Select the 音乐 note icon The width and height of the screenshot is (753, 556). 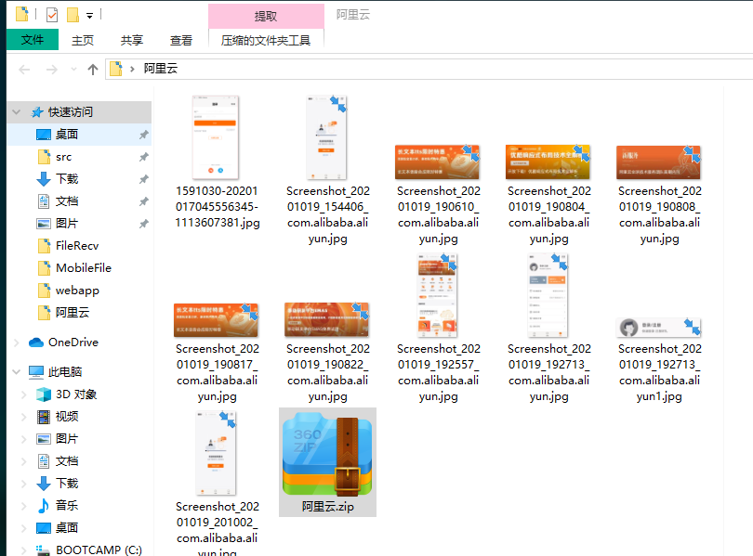pos(44,506)
